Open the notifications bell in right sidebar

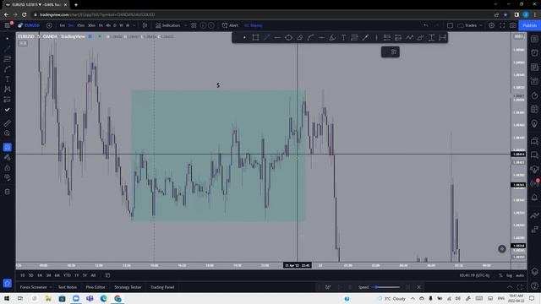pos(534,198)
